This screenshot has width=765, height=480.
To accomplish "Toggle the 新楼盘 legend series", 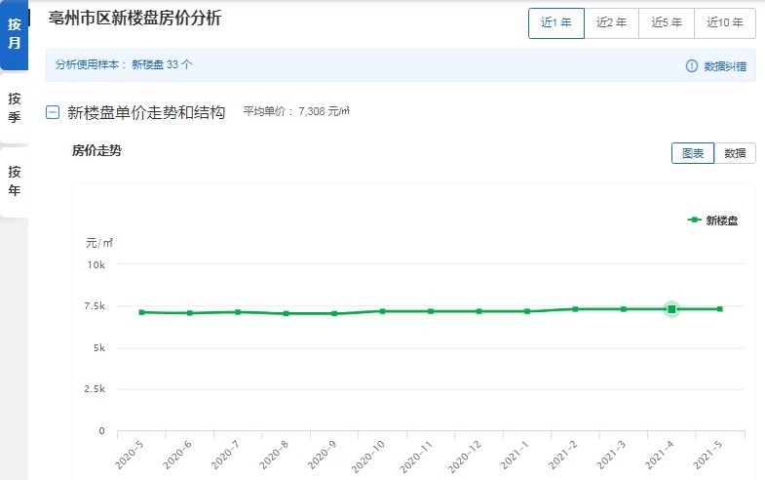I will 712,220.
